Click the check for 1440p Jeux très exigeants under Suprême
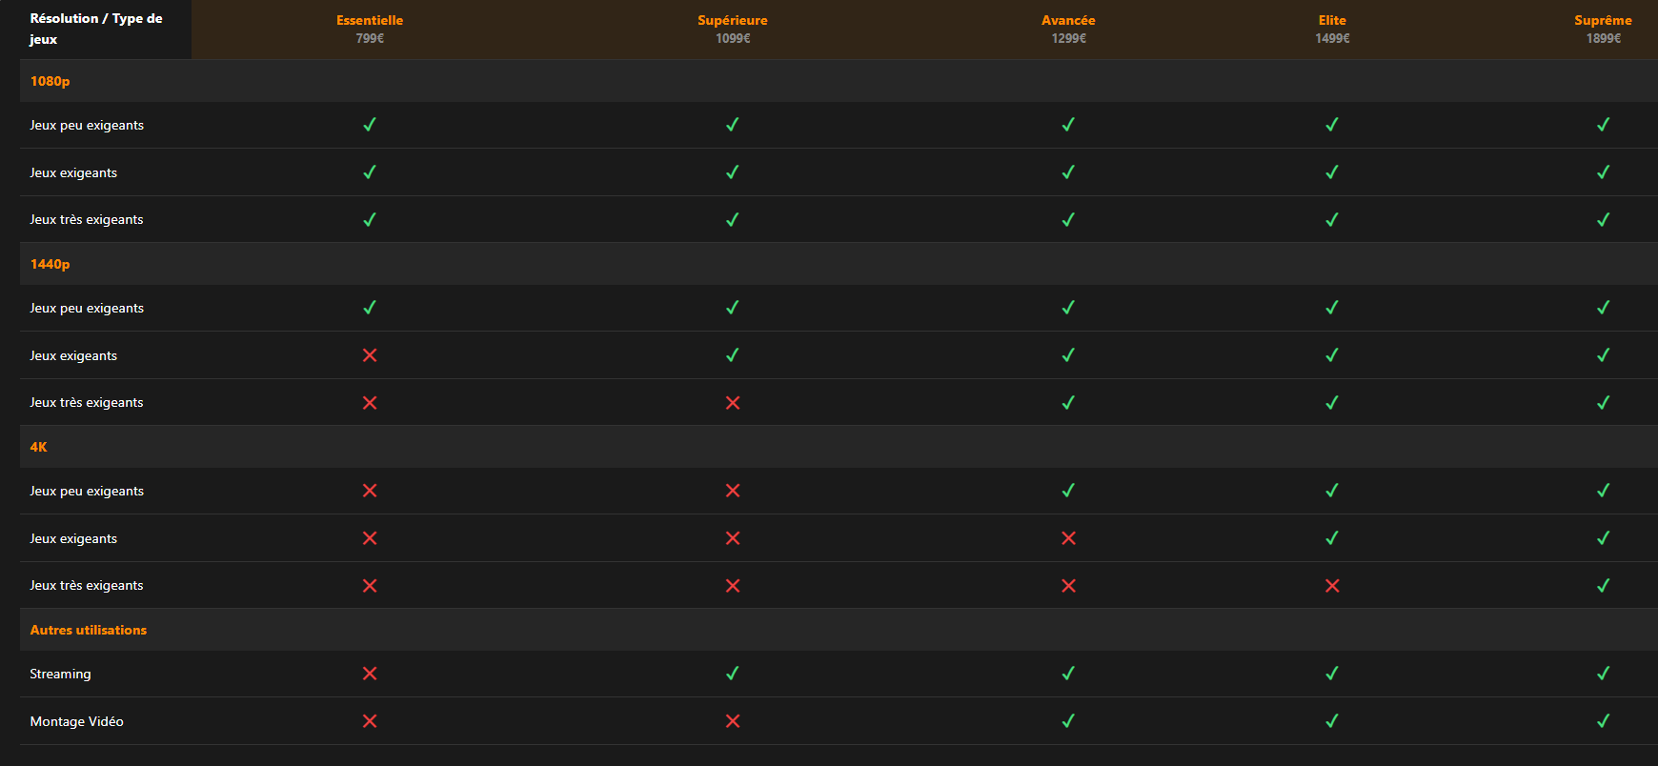The width and height of the screenshot is (1658, 766). [x=1604, y=403]
